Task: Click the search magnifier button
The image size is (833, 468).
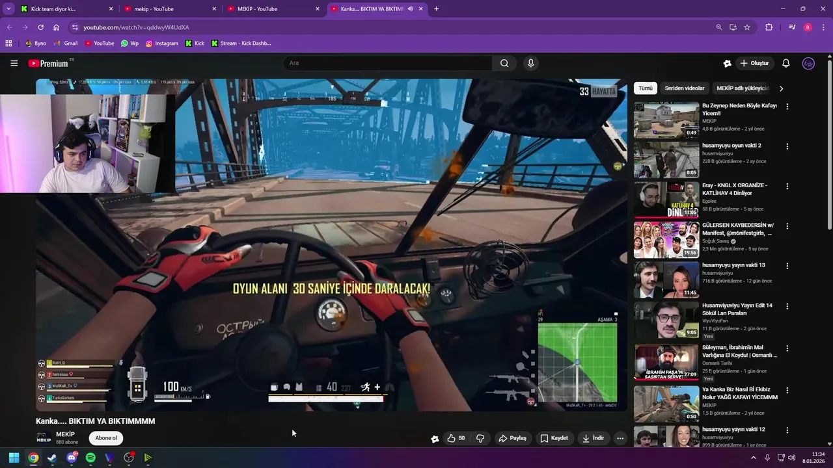Action: [504, 63]
